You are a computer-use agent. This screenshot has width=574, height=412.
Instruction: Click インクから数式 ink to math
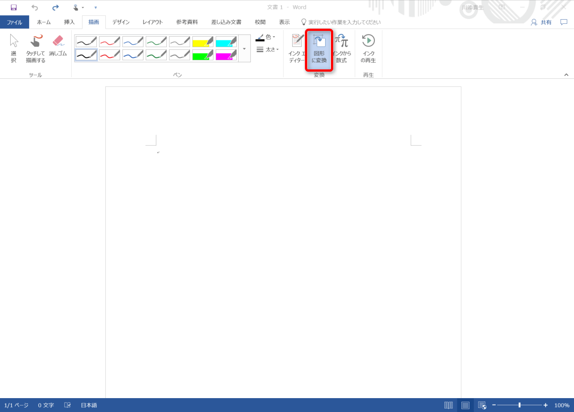341,48
